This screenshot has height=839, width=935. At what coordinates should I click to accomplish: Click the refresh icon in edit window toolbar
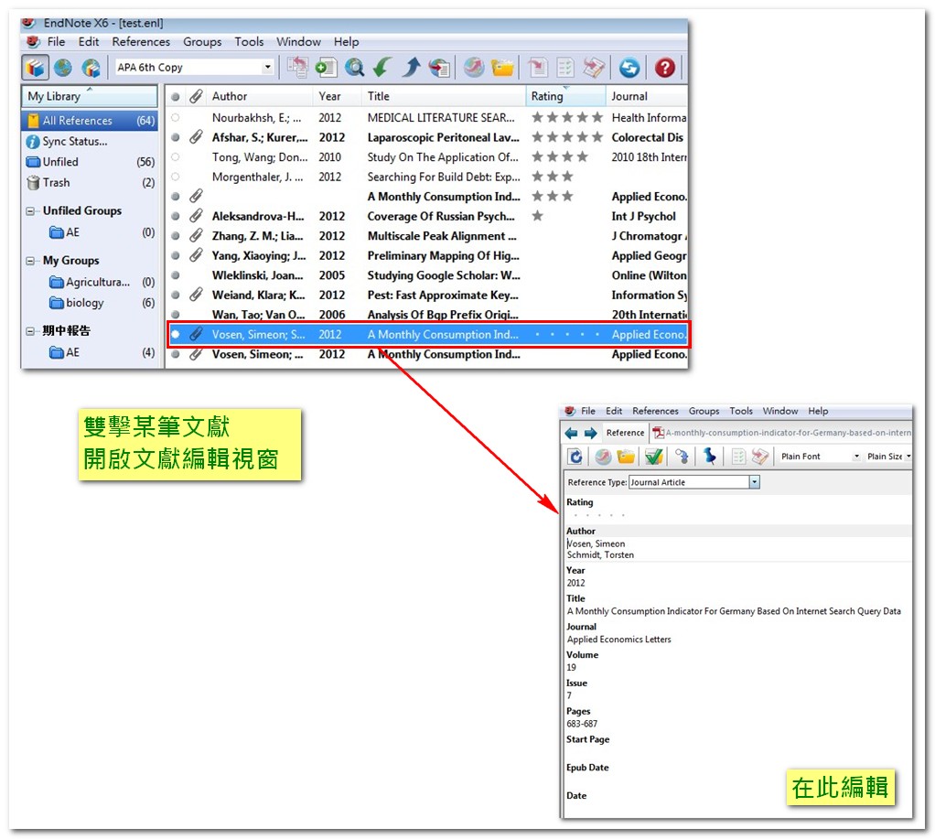click(575, 457)
